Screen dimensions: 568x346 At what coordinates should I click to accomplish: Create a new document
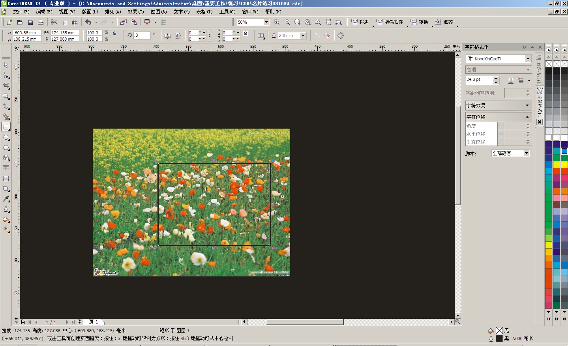(9, 22)
